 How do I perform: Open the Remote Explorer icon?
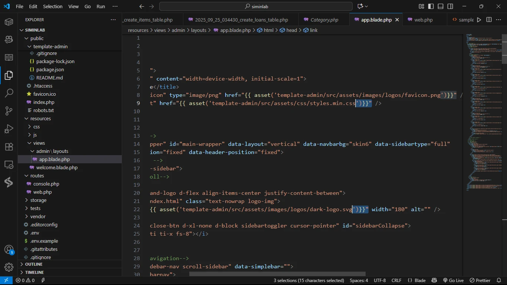pyautogui.click(x=9, y=164)
